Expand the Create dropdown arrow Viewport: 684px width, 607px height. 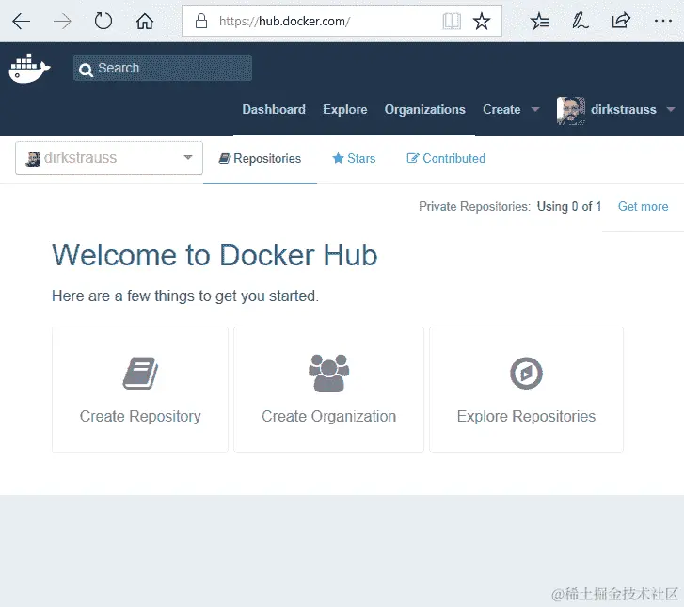[x=535, y=110]
